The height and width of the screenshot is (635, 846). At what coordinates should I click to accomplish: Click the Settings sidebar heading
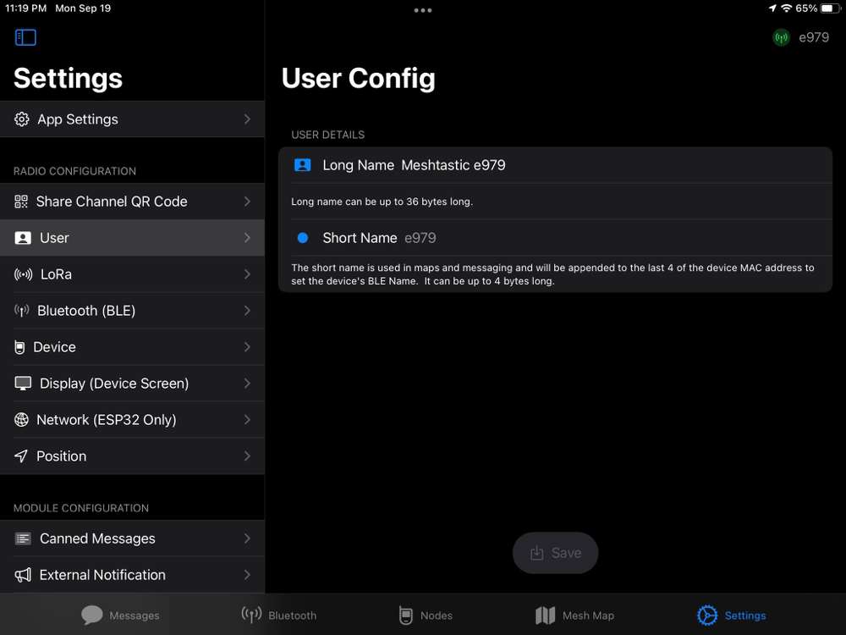(68, 78)
